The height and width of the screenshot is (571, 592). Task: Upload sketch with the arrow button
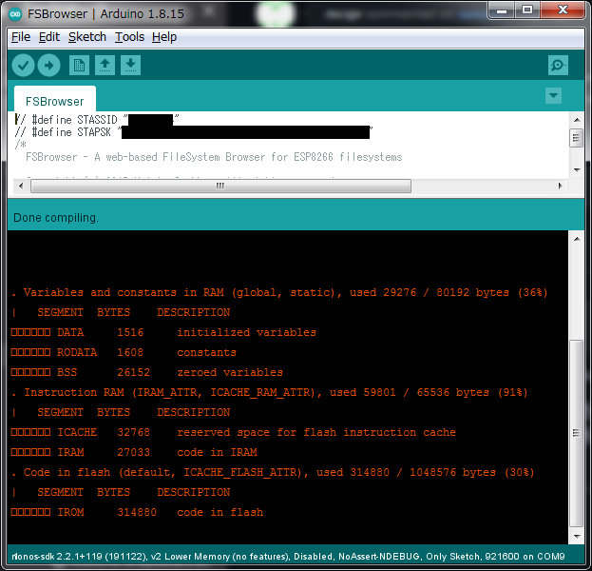(48, 66)
